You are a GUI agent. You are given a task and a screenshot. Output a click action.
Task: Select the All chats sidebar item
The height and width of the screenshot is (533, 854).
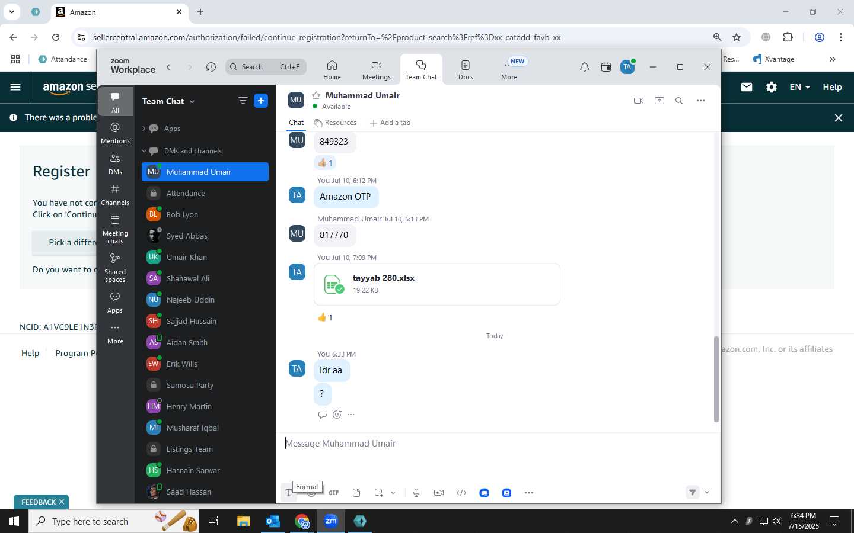[115, 101]
